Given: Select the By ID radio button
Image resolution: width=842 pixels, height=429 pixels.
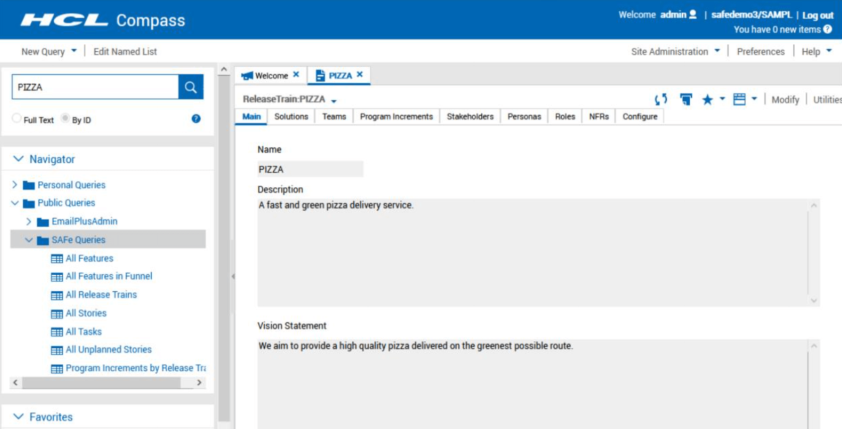Looking at the screenshot, I should 65,119.
